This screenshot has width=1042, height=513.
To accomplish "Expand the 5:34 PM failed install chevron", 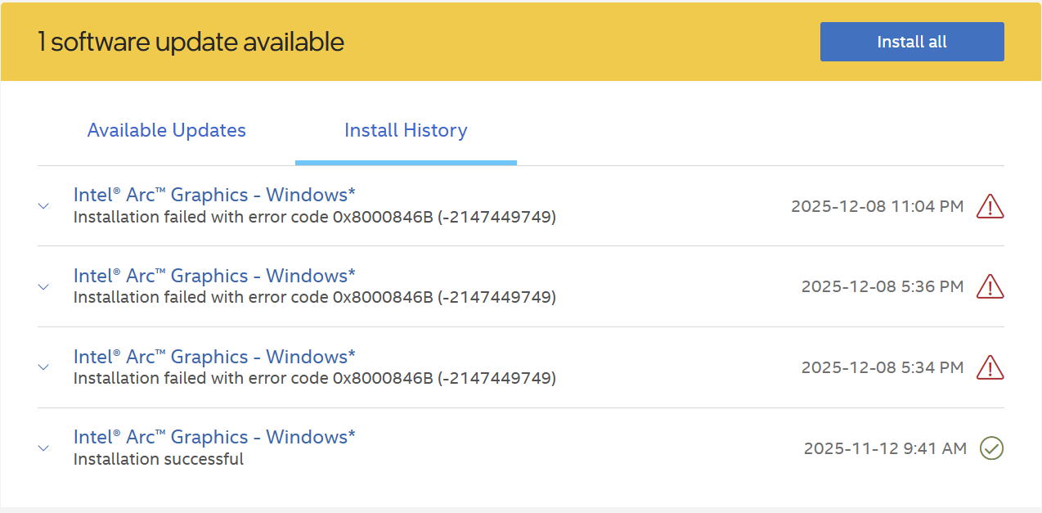I will (44, 367).
